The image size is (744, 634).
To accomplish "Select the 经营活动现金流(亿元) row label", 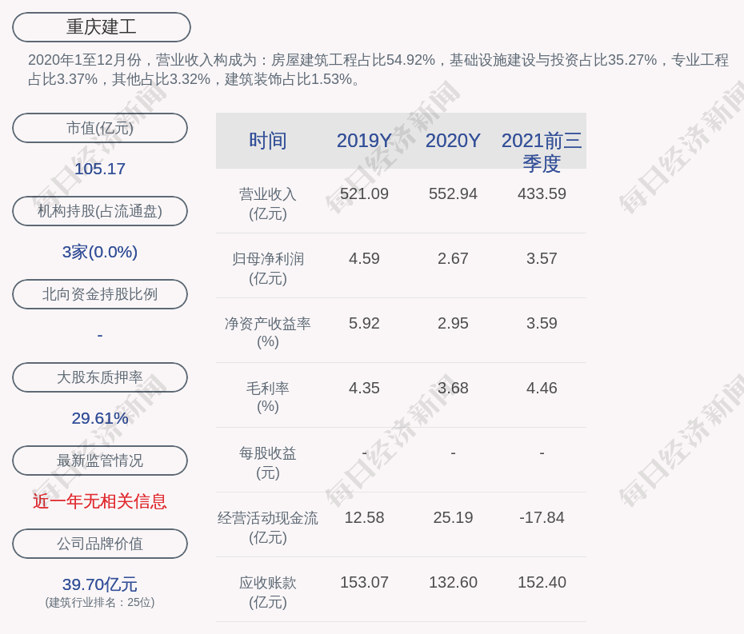I will pos(268,528).
